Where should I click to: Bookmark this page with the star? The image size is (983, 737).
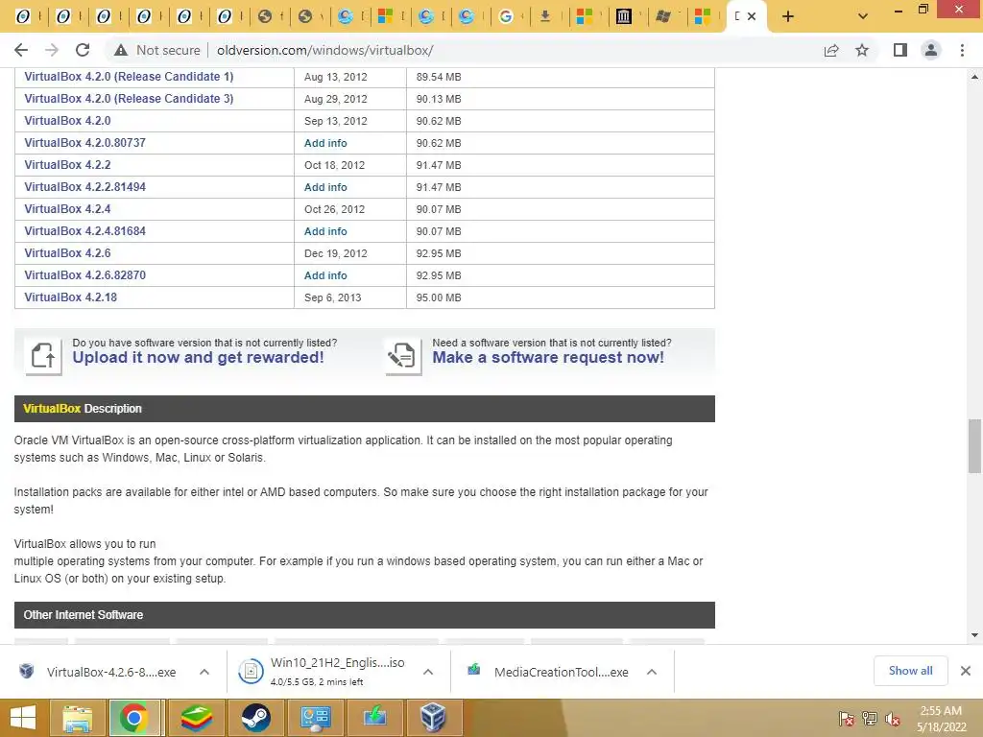(862, 50)
